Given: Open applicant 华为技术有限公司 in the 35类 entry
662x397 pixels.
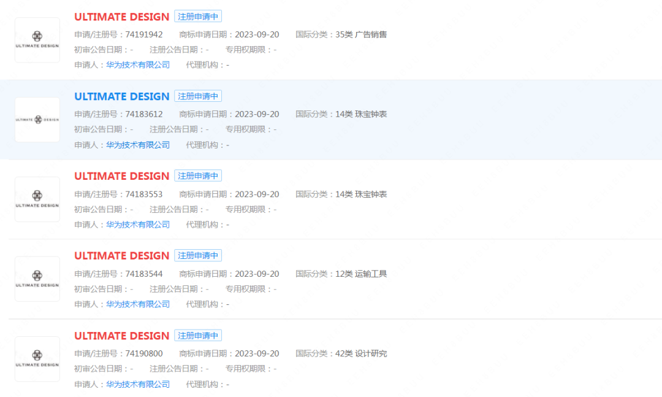Looking at the screenshot, I should click(138, 64).
